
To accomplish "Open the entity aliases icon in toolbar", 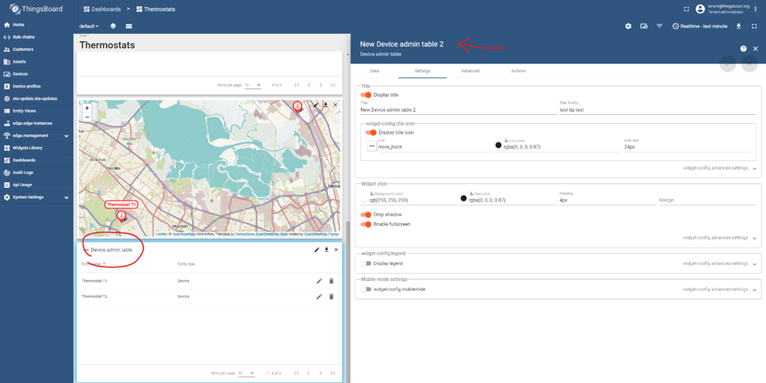I will point(644,26).
